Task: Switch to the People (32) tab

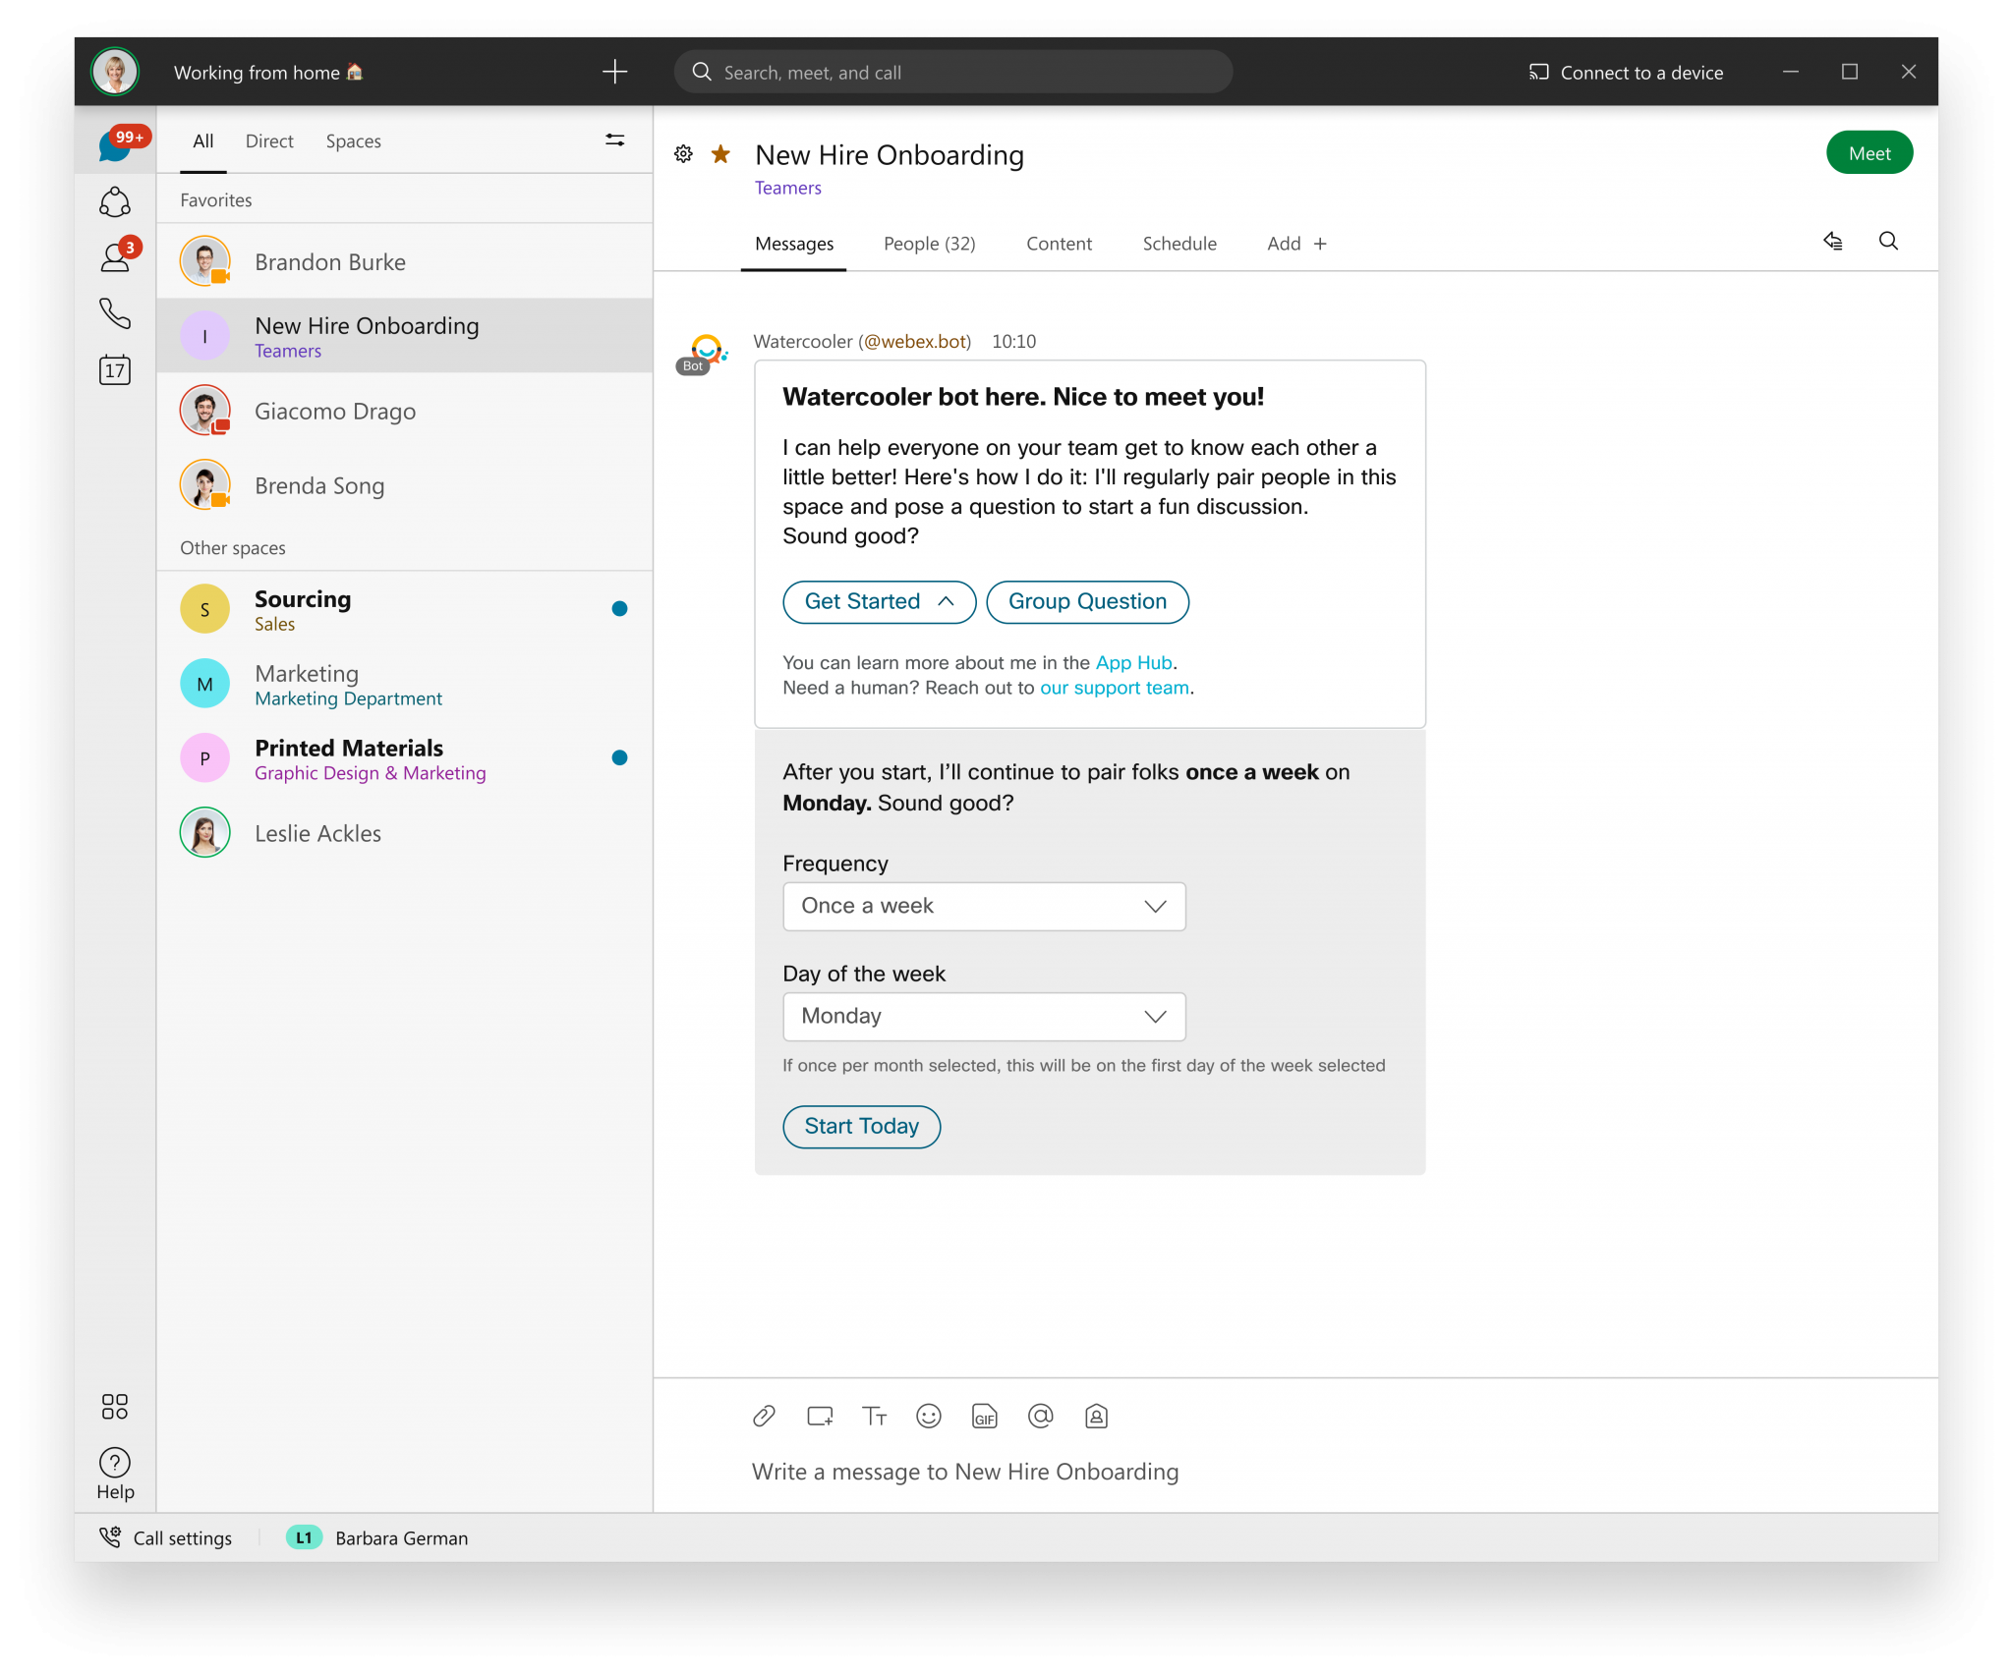Action: (929, 244)
